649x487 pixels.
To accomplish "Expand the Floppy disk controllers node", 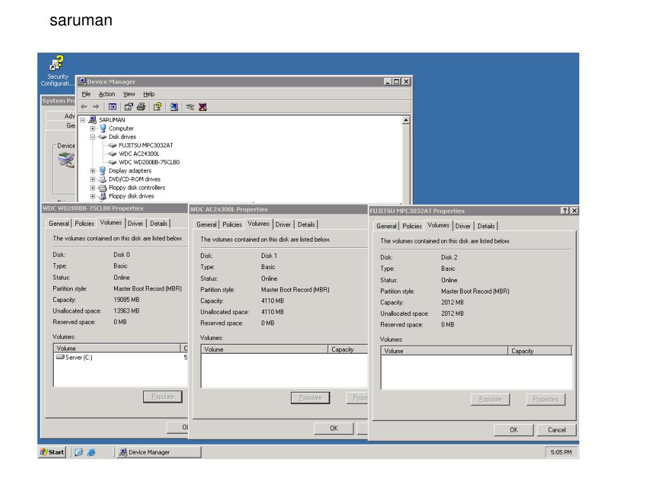I will 93,188.
